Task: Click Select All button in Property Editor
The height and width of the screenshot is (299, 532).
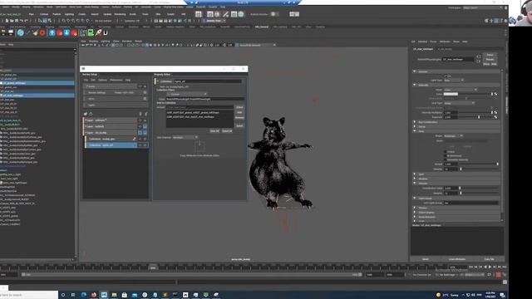Action: (x=227, y=131)
